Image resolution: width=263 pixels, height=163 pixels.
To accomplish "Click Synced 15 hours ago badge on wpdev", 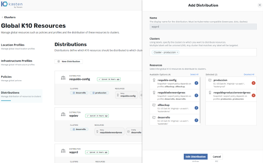I will (97, 116).
